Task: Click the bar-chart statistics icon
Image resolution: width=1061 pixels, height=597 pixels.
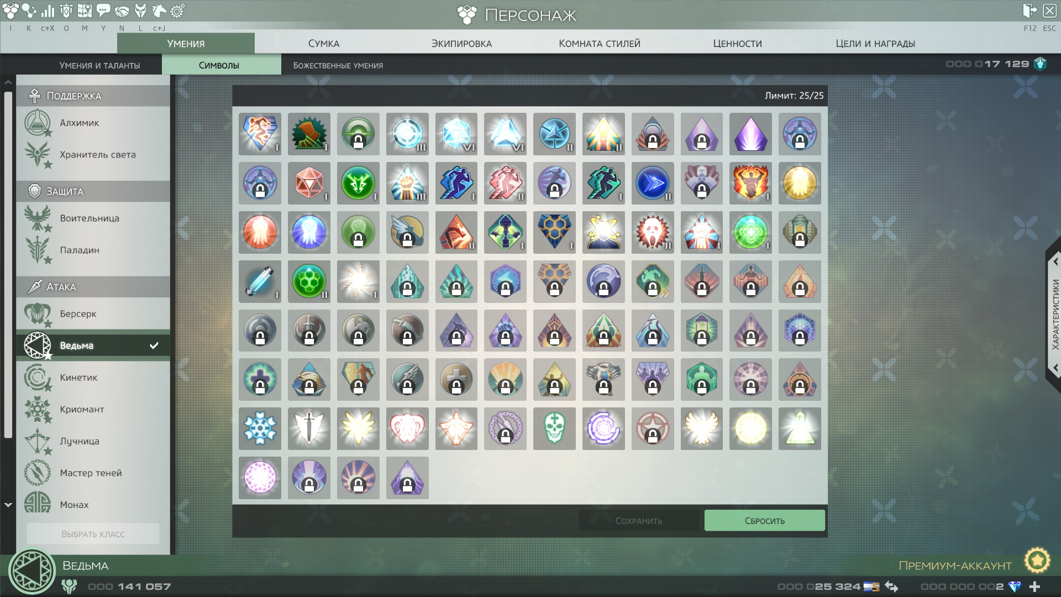Action: 48,11
